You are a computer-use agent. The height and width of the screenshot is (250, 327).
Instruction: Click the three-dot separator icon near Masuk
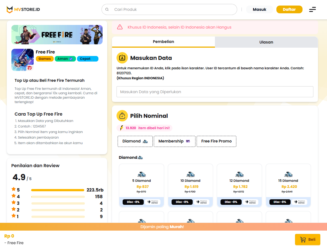click(241, 9)
